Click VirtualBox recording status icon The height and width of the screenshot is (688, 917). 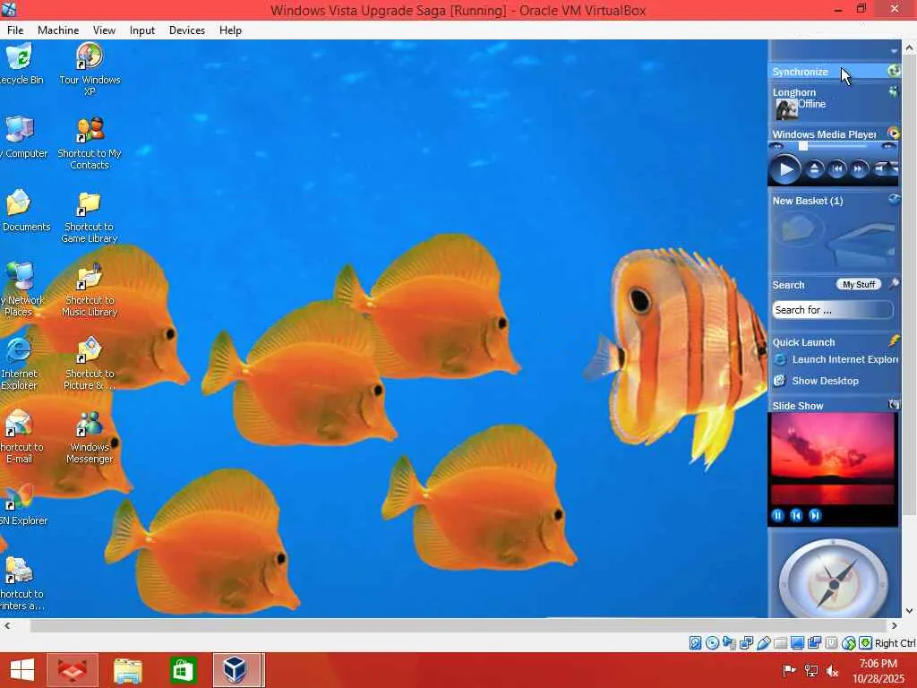(814, 643)
